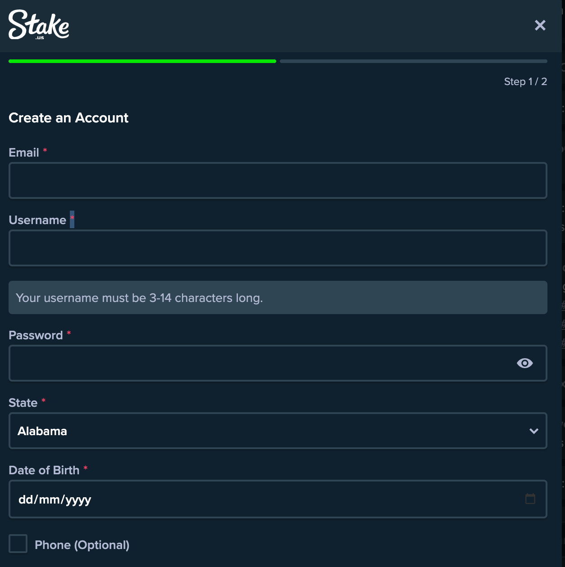Click the Step 1 / 2 indicator
Image resolution: width=565 pixels, height=567 pixels.
point(525,81)
